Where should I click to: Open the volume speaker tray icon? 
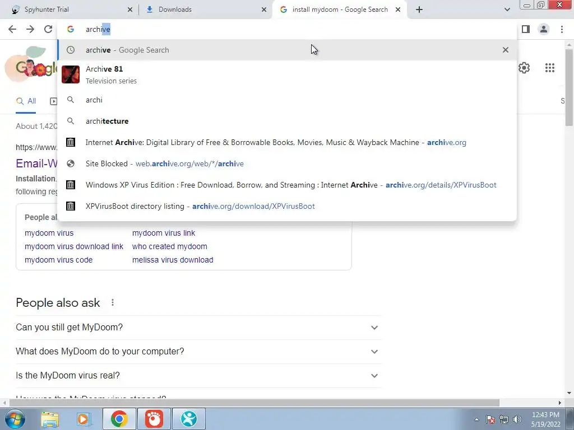point(517,419)
